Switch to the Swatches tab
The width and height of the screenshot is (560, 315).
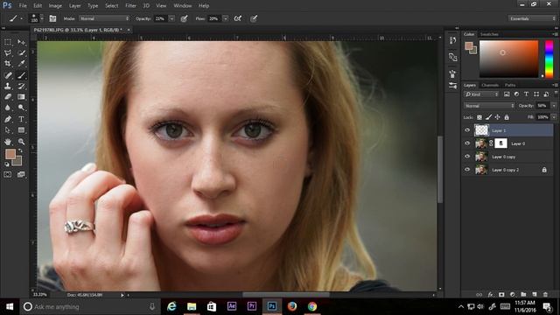(489, 34)
